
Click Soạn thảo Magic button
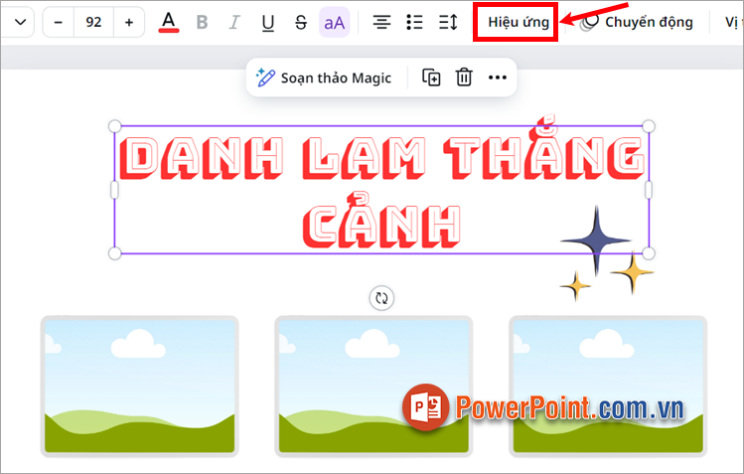coord(324,78)
